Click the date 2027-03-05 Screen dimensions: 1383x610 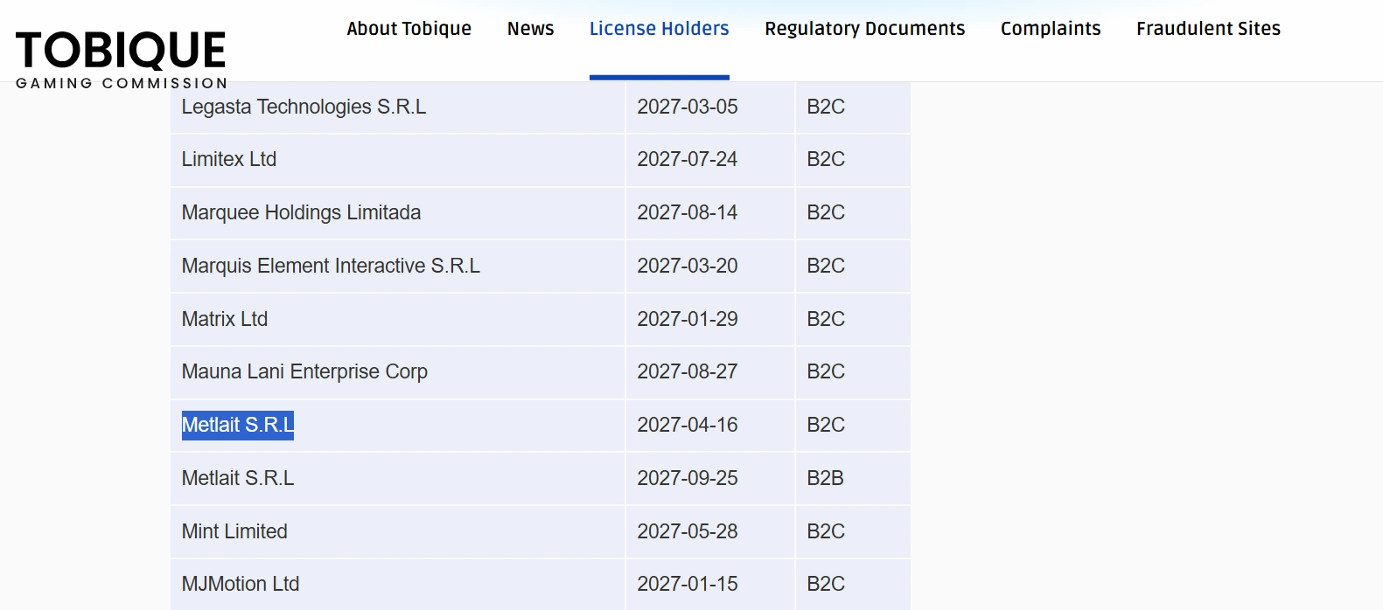click(688, 107)
